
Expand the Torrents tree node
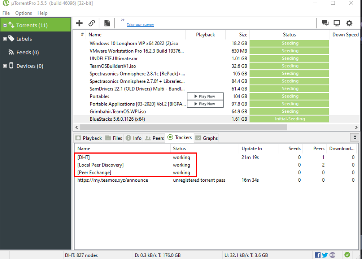click(x=5, y=26)
